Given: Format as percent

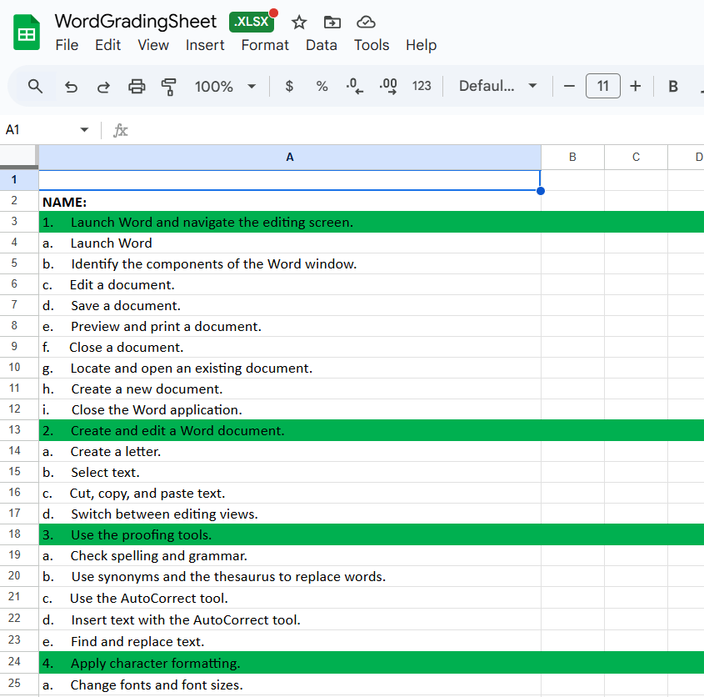Looking at the screenshot, I should 322,86.
